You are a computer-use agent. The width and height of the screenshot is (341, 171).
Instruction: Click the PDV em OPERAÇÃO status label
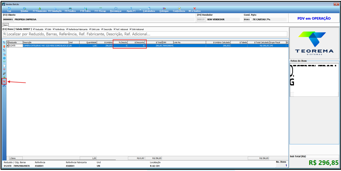(314, 19)
